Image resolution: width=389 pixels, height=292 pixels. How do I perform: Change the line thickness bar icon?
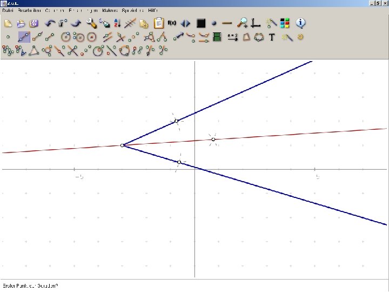coord(227,23)
